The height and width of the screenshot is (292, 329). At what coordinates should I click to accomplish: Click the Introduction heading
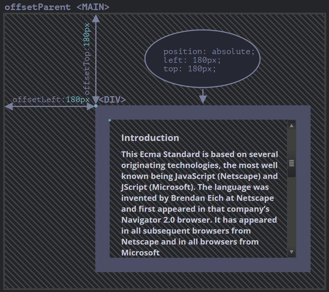(150, 138)
